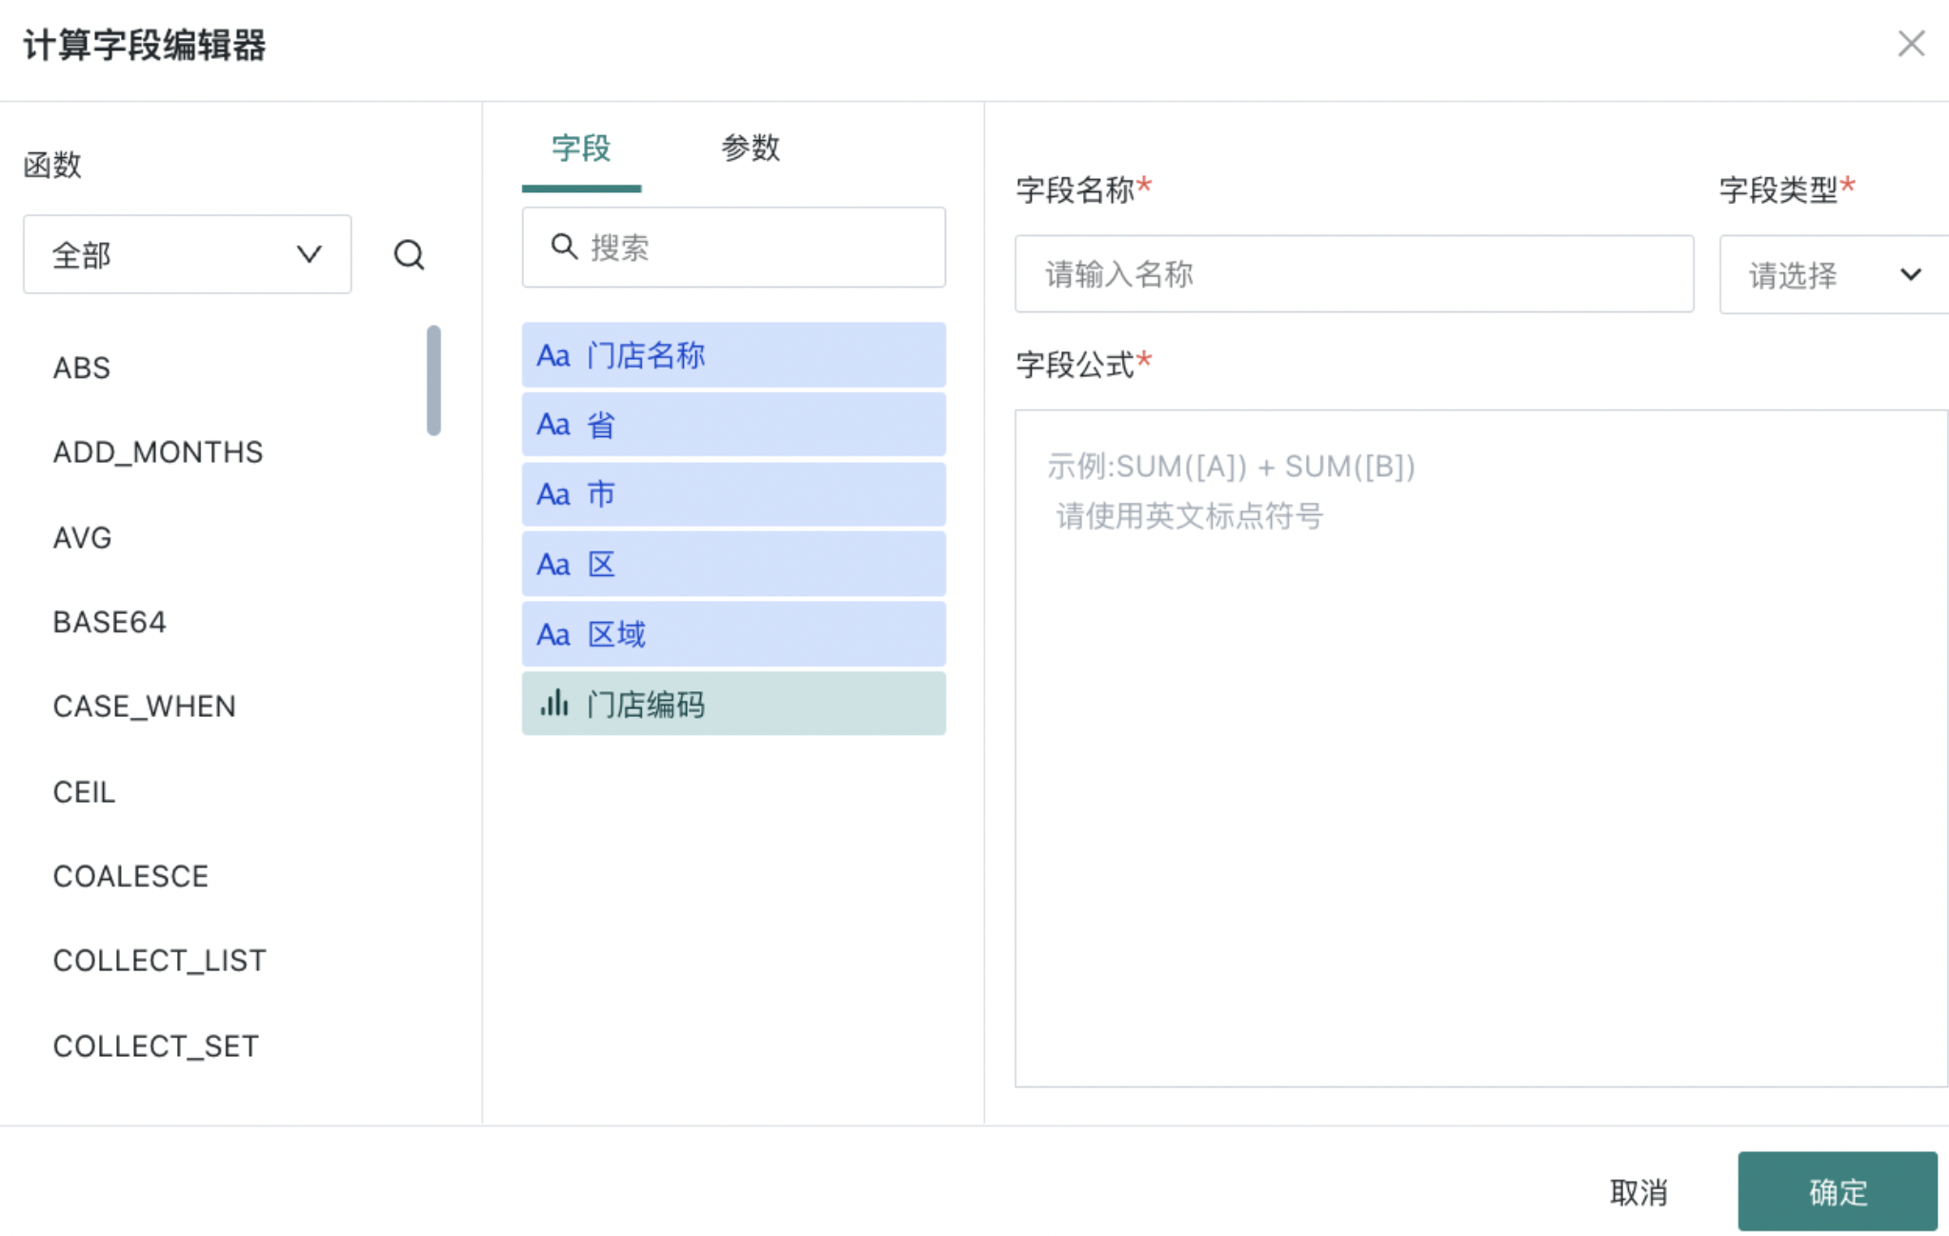This screenshot has height=1236, width=1949.
Task: Click the Aa icon beside 区域 field
Action: point(553,634)
